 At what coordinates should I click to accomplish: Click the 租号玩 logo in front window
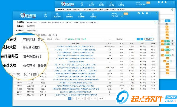point(28,15)
